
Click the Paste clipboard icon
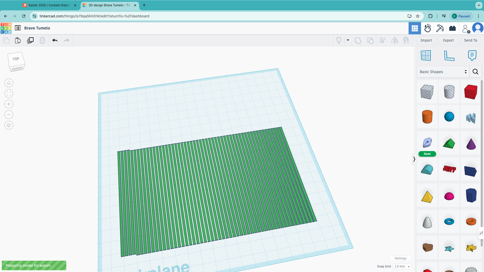click(18, 40)
